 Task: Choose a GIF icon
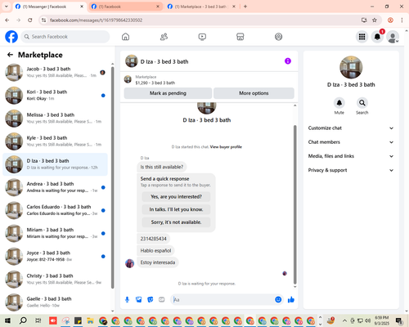click(162, 300)
